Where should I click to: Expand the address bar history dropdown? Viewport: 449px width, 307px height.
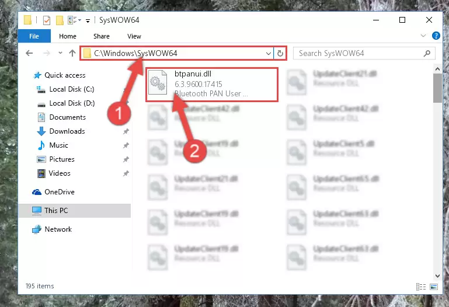click(269, 54)
